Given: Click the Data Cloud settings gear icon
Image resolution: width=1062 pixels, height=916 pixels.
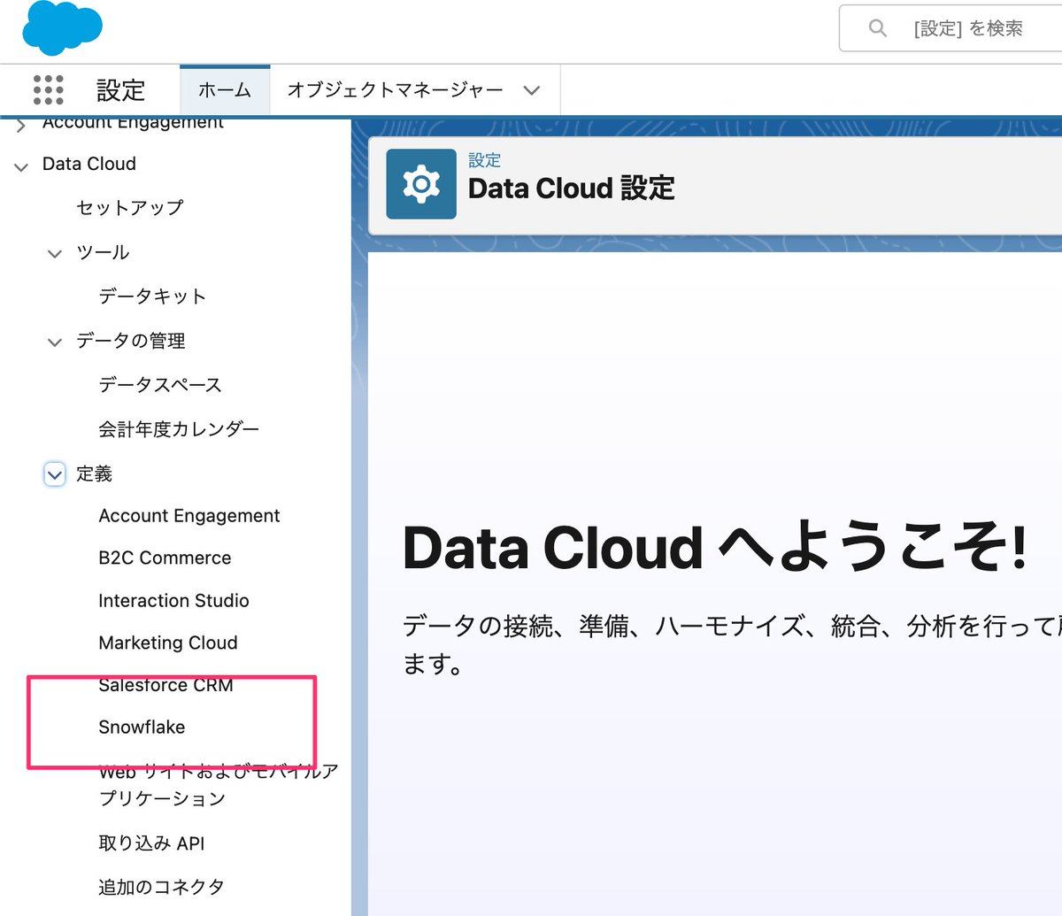Looking at the screenshot, I should pos(421,184).
